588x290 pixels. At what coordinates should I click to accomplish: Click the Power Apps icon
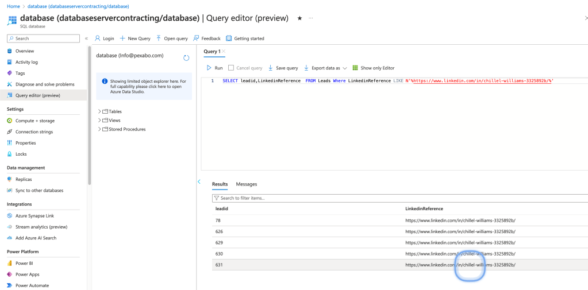(9, 274)
